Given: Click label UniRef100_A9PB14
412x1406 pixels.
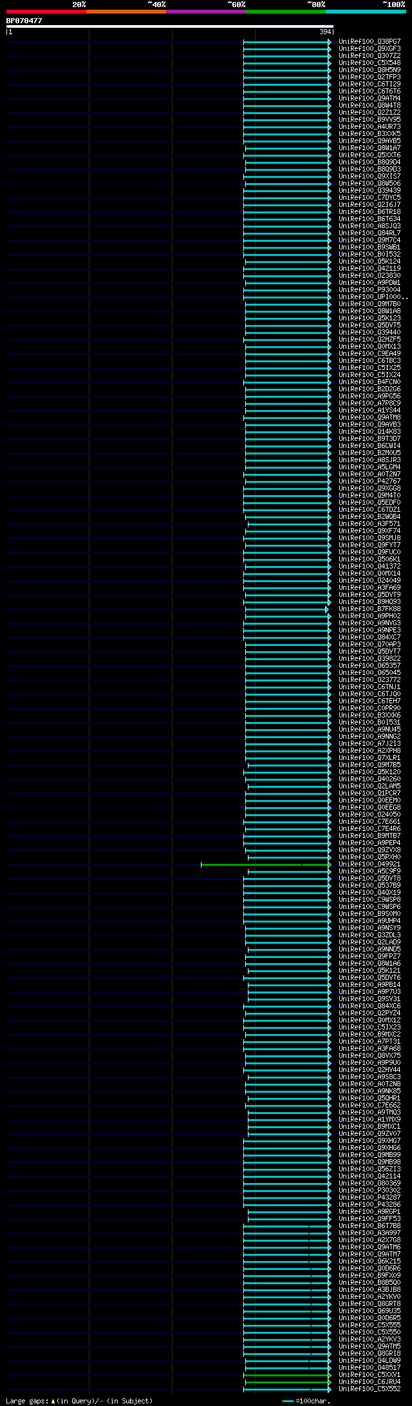Looking at the screenshot, I should tap(370, 984).
